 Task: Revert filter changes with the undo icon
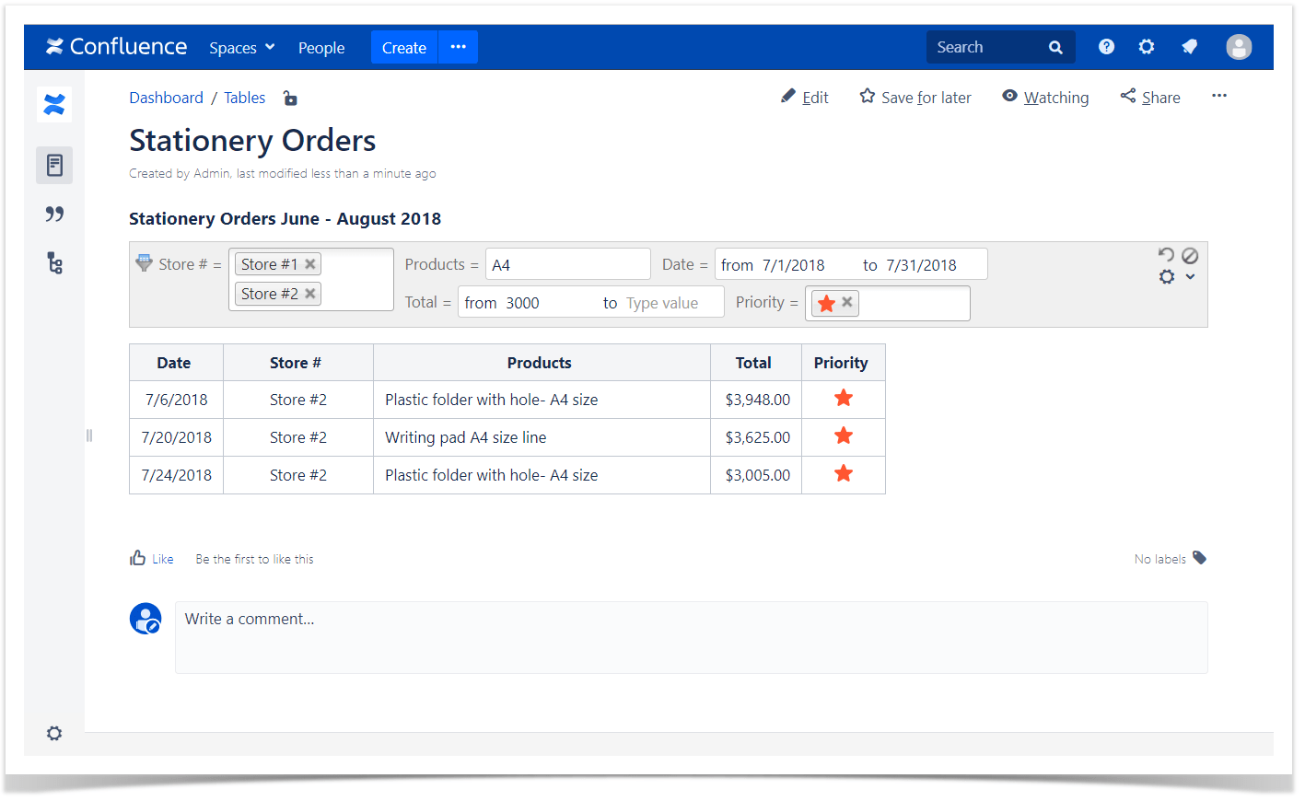point(1166,255)
